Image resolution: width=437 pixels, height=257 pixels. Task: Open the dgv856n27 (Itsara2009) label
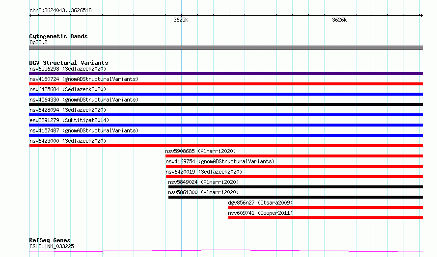tap(260, 203)
